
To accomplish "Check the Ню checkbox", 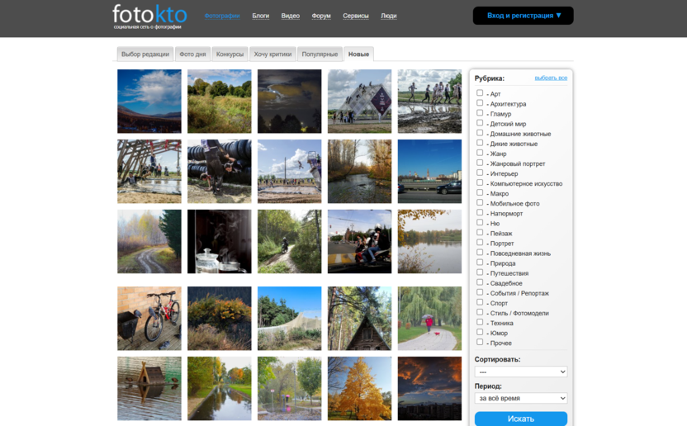I will tap(480, 223).
